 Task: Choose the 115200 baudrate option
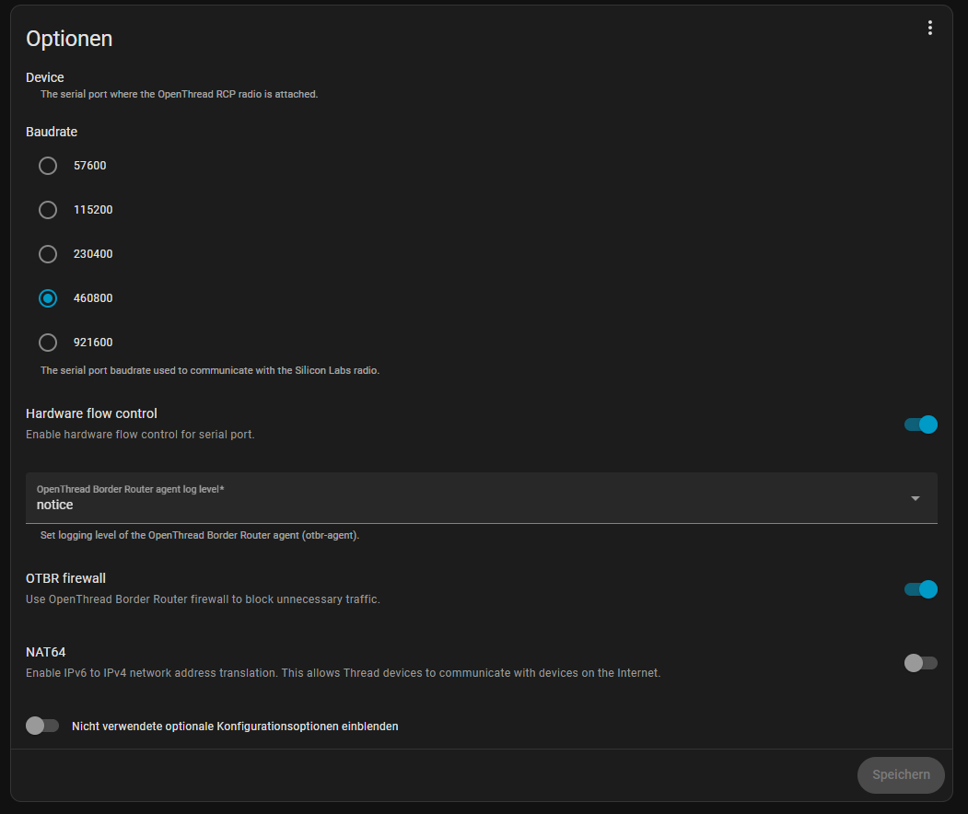48,210
